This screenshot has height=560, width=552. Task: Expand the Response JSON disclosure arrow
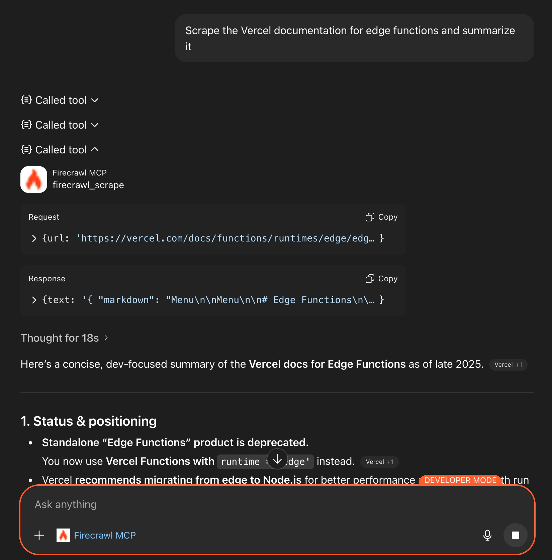pyautogui.click(x=33, y=300)
